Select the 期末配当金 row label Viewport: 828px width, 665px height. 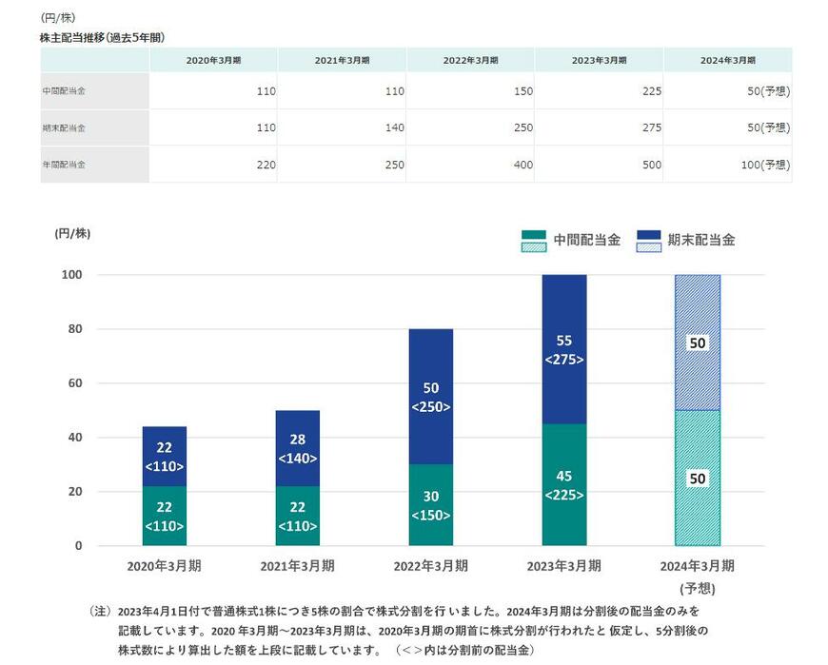(x=65, y=127)
